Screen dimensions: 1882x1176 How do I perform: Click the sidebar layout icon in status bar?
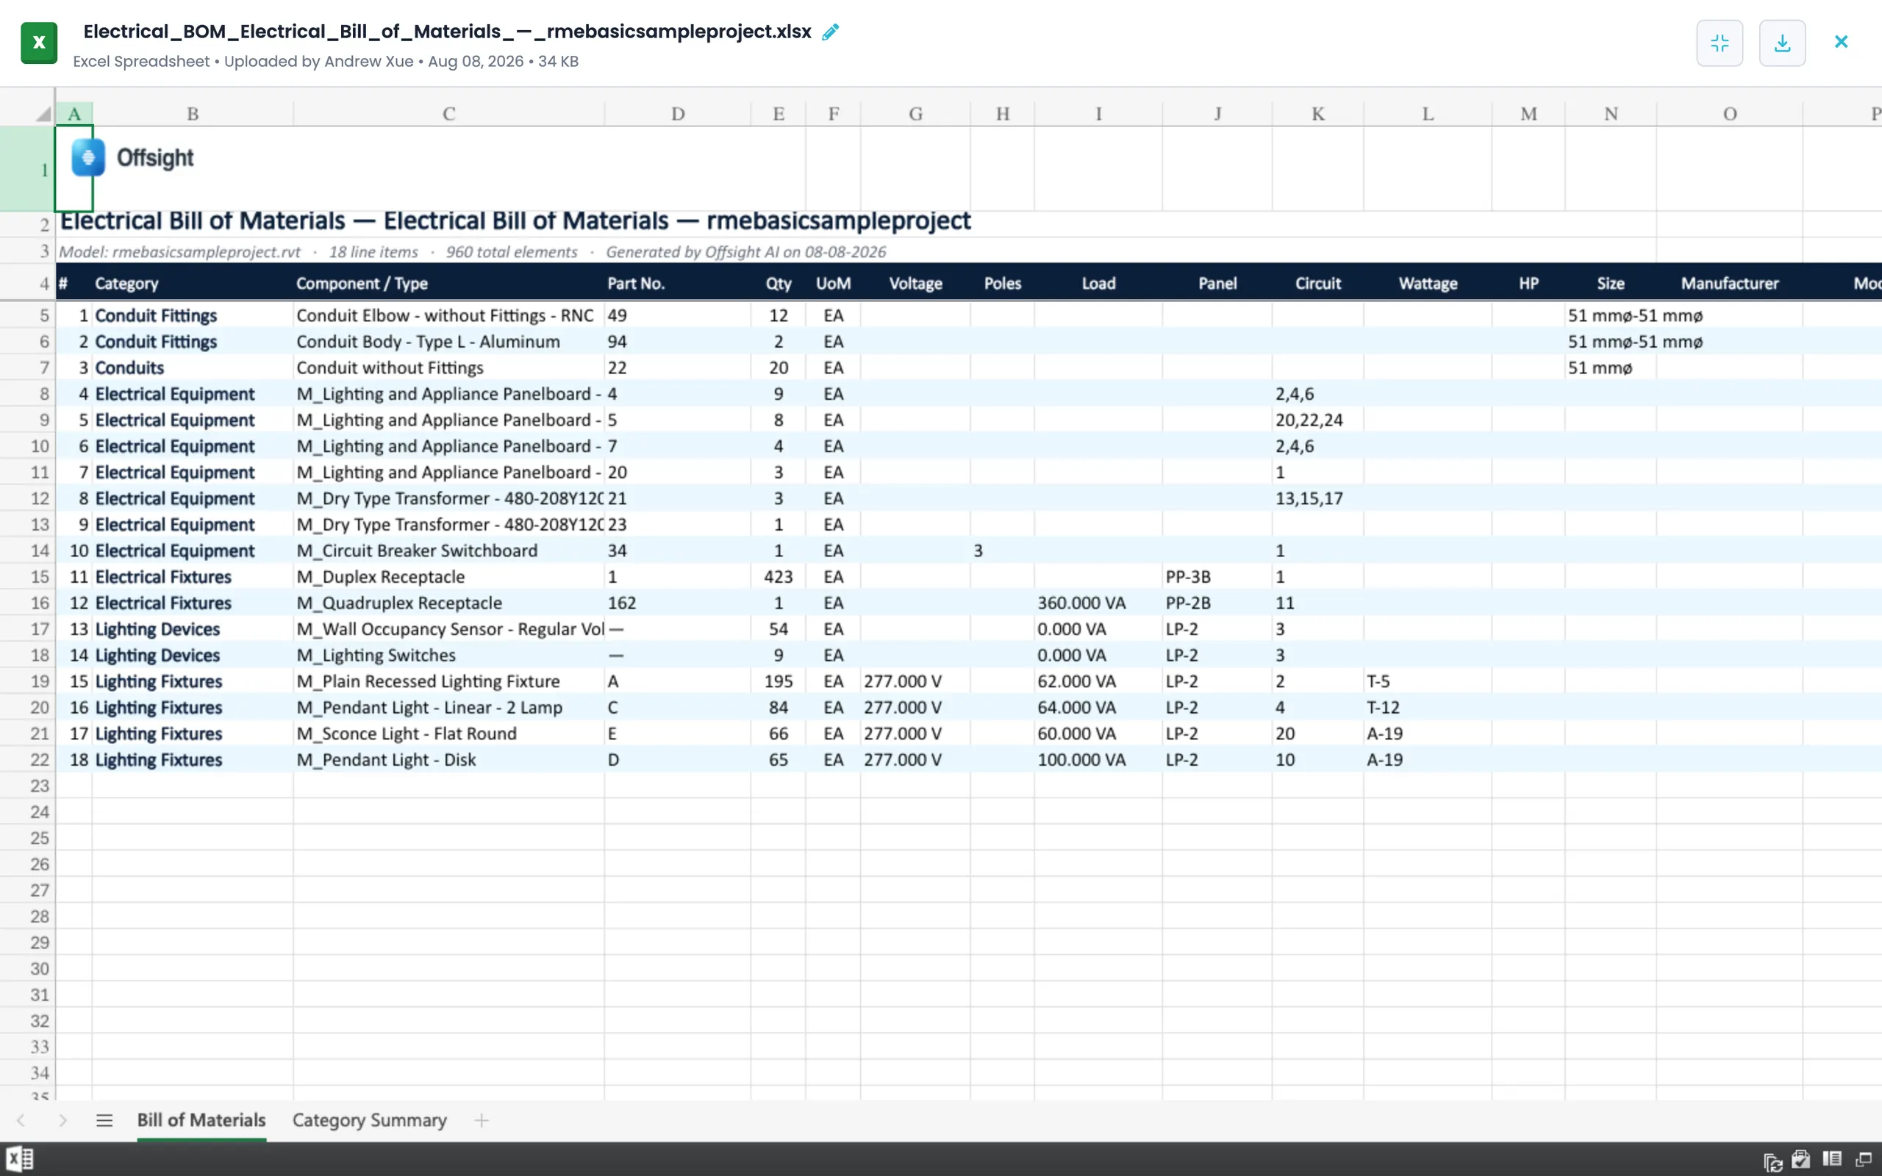[1831, 1159]
